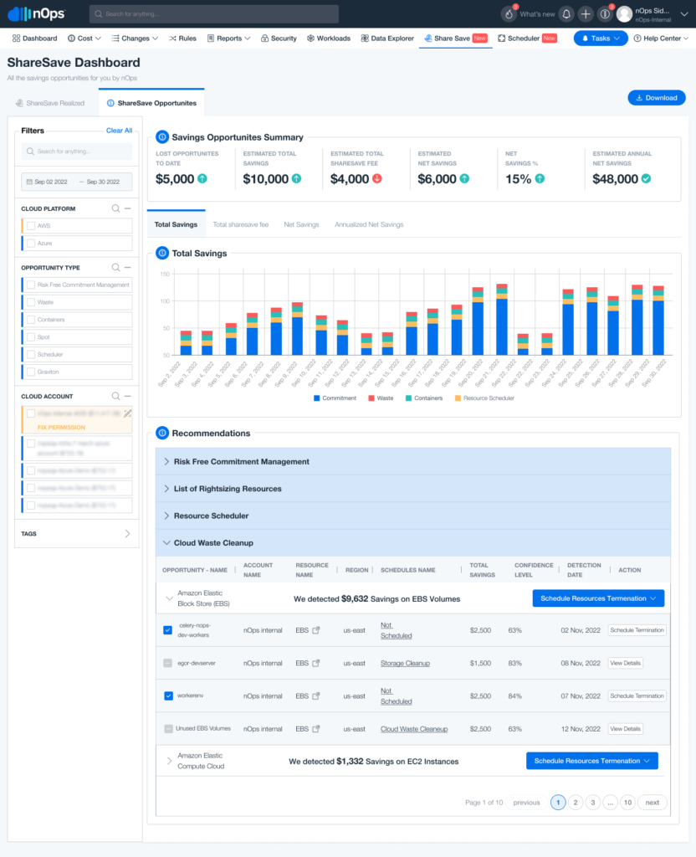696x857 pixels.
Task: Click info icon beside Recommendations heading
Action: pos(162,433)
